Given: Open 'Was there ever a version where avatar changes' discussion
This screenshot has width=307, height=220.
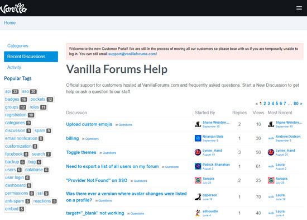Looking at the screenshot, I should (126, 197).
